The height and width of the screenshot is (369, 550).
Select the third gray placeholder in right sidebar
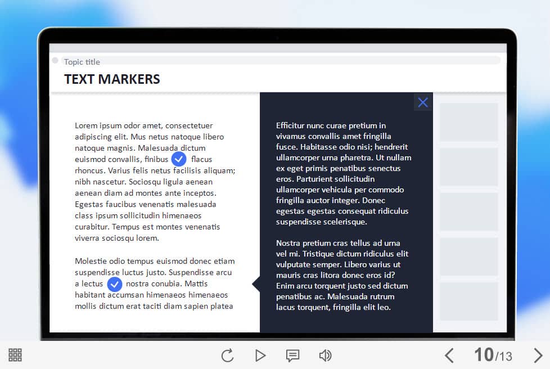click(468, 212)
